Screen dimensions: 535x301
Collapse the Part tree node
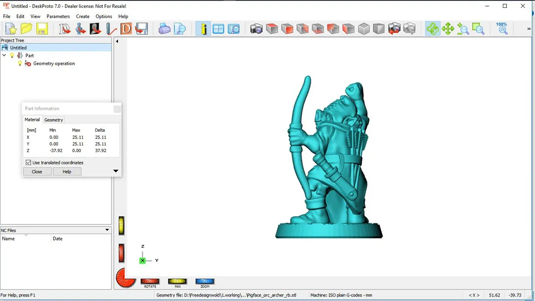(4, 55)
